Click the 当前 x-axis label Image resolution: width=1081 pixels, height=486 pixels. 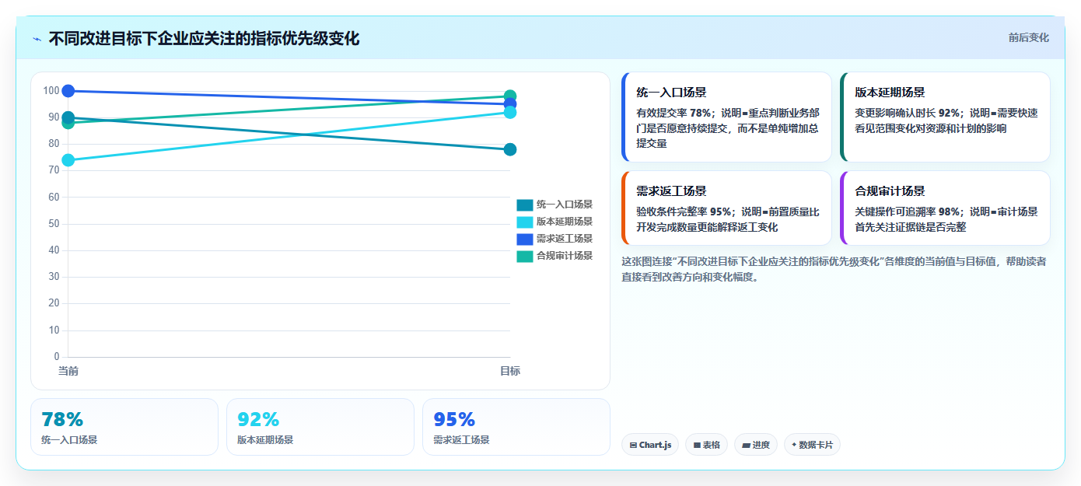[68, 371]
